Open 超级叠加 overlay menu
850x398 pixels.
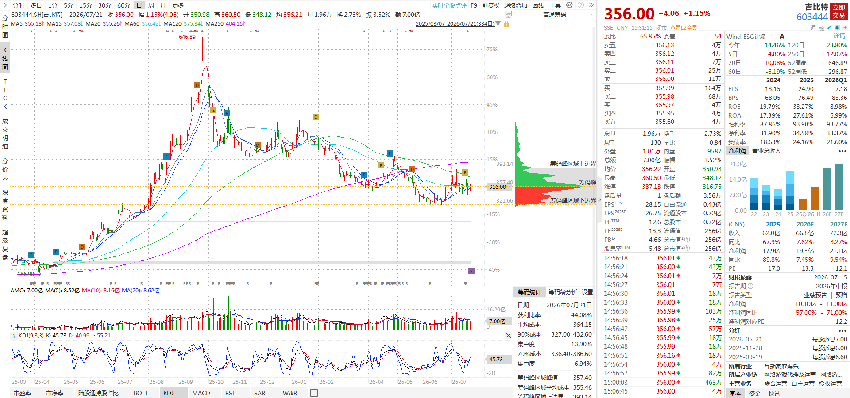click(x=516, y=5)
